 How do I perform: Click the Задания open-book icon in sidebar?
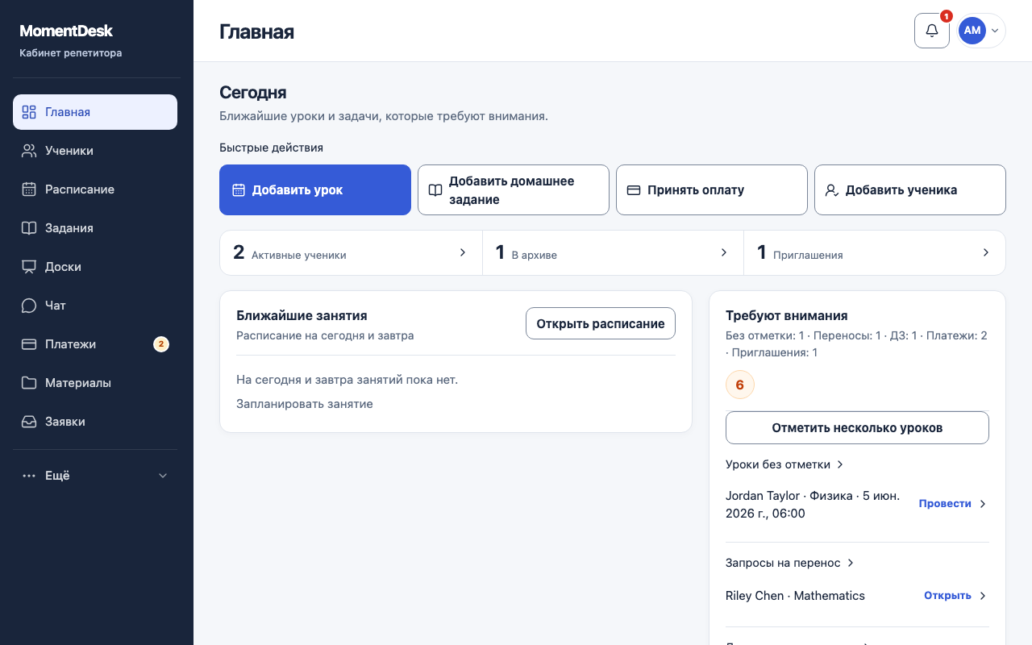pos(29,228)
